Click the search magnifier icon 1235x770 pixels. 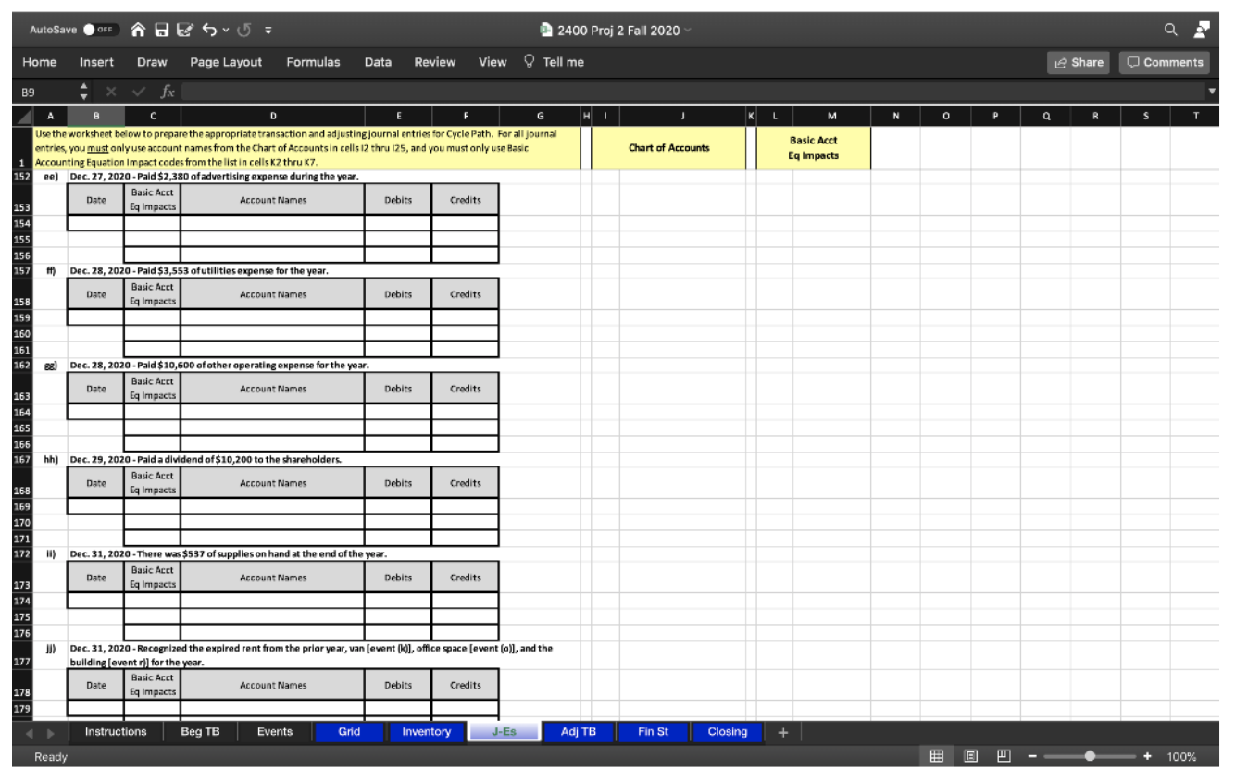pyautogui.click(x=1173, y=30)
